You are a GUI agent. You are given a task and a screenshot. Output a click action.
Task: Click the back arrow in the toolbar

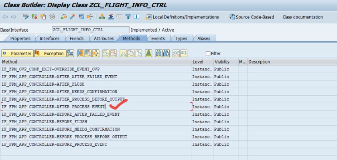(x=5, y=17)
